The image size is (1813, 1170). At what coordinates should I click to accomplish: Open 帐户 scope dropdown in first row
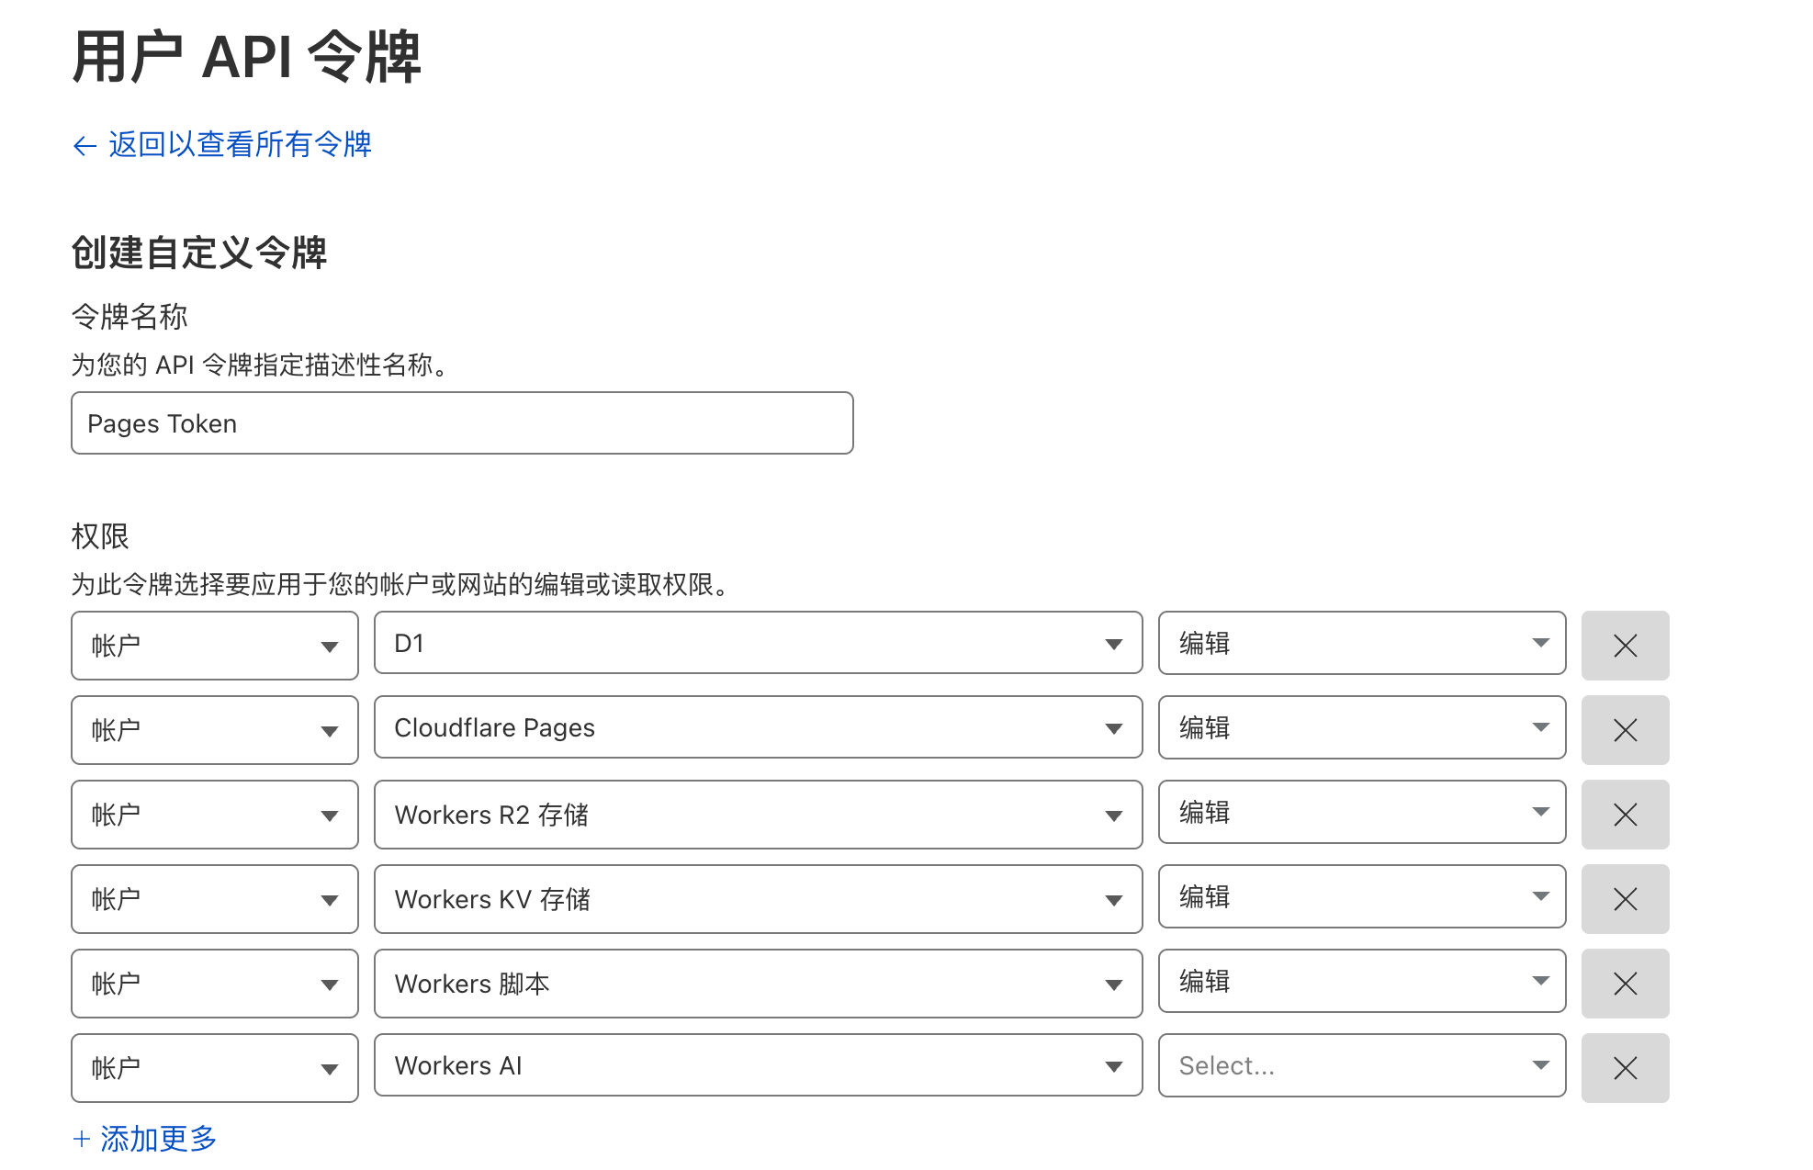214,646
